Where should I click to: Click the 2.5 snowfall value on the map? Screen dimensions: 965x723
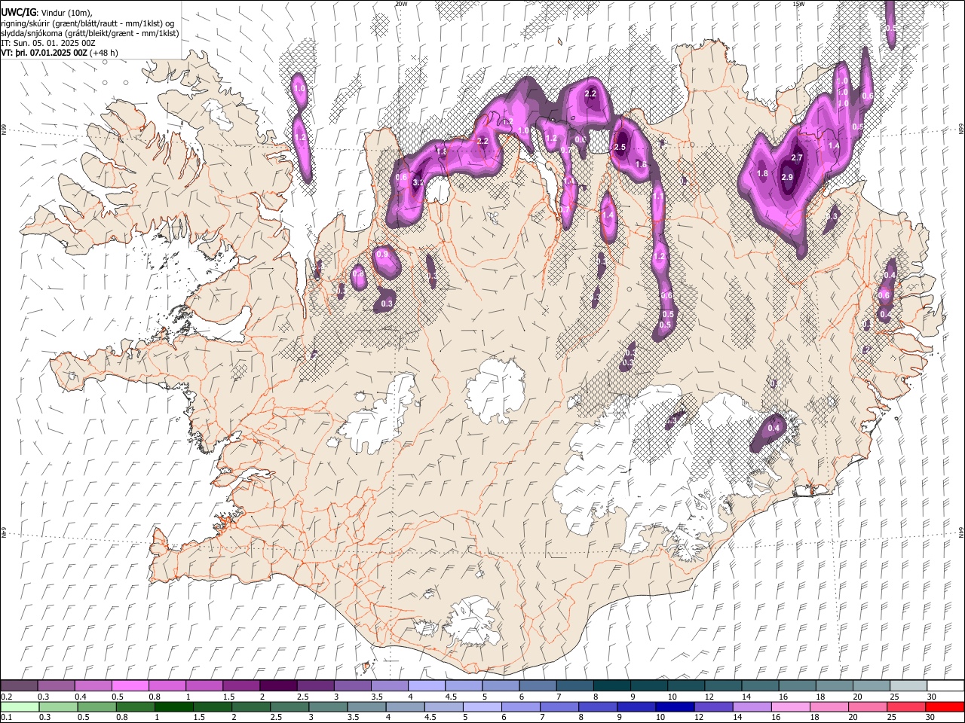click(x=620, y=147)
